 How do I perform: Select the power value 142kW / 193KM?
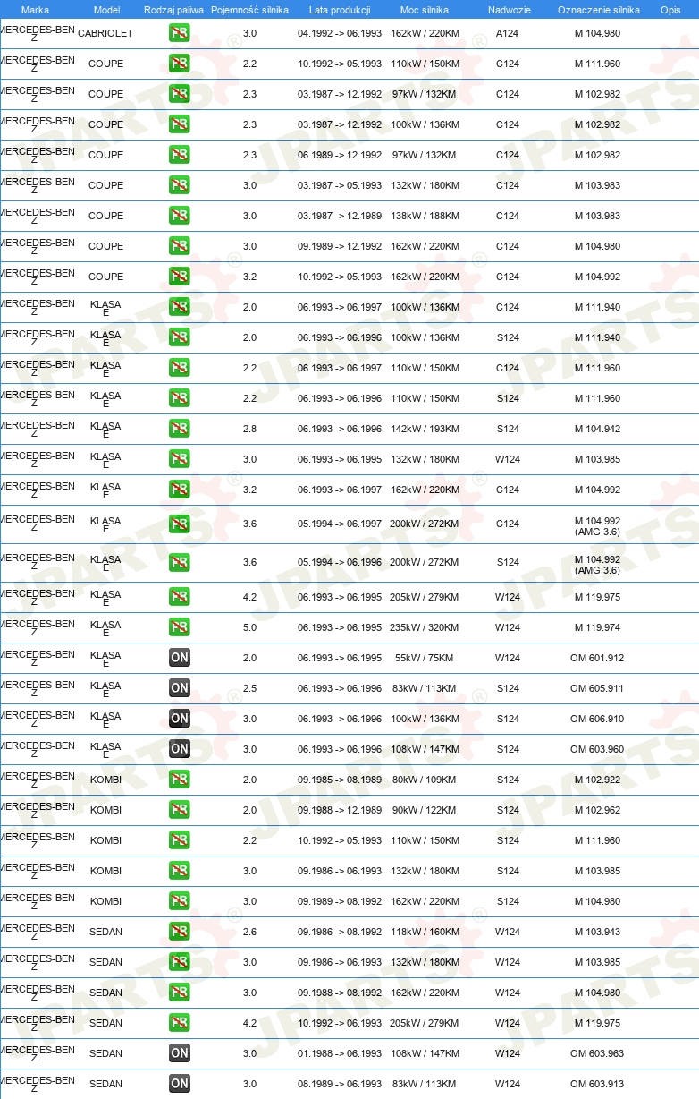coord(425,429)
